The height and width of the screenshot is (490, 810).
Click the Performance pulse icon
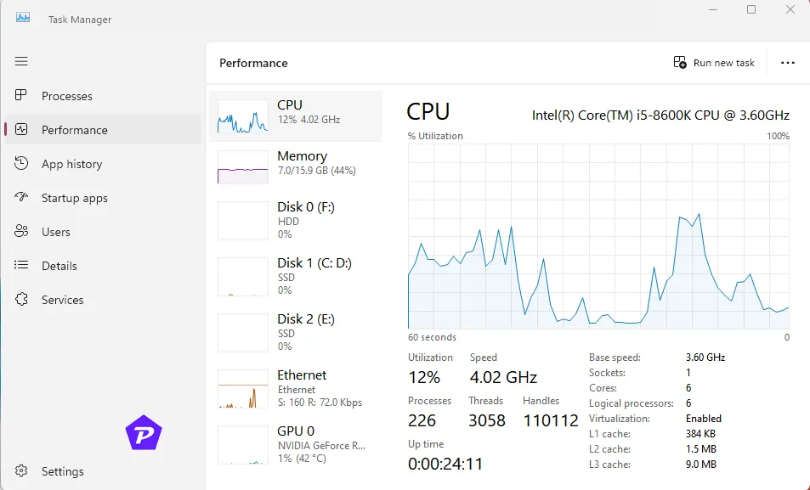(22, 130)
